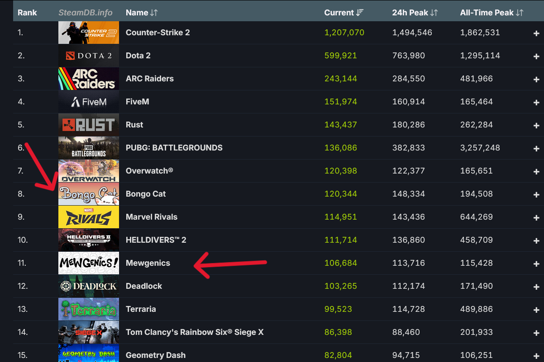Open the ARC Raiders thumbnail image
Screen dimensions: 544x362
(89, 79)
